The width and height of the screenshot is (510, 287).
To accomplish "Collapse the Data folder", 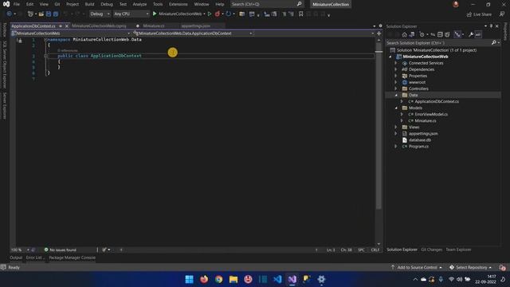I will tap(396, 95).
